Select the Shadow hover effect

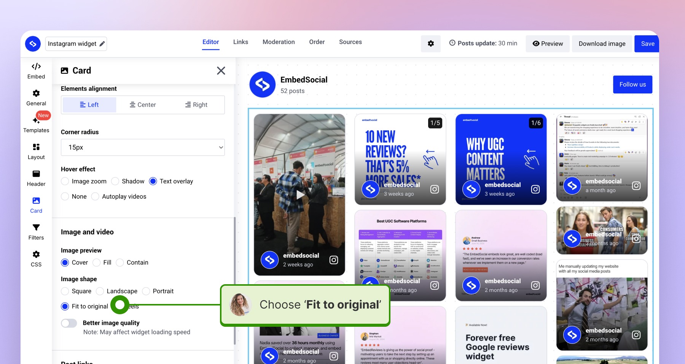[x=115, y=181]
